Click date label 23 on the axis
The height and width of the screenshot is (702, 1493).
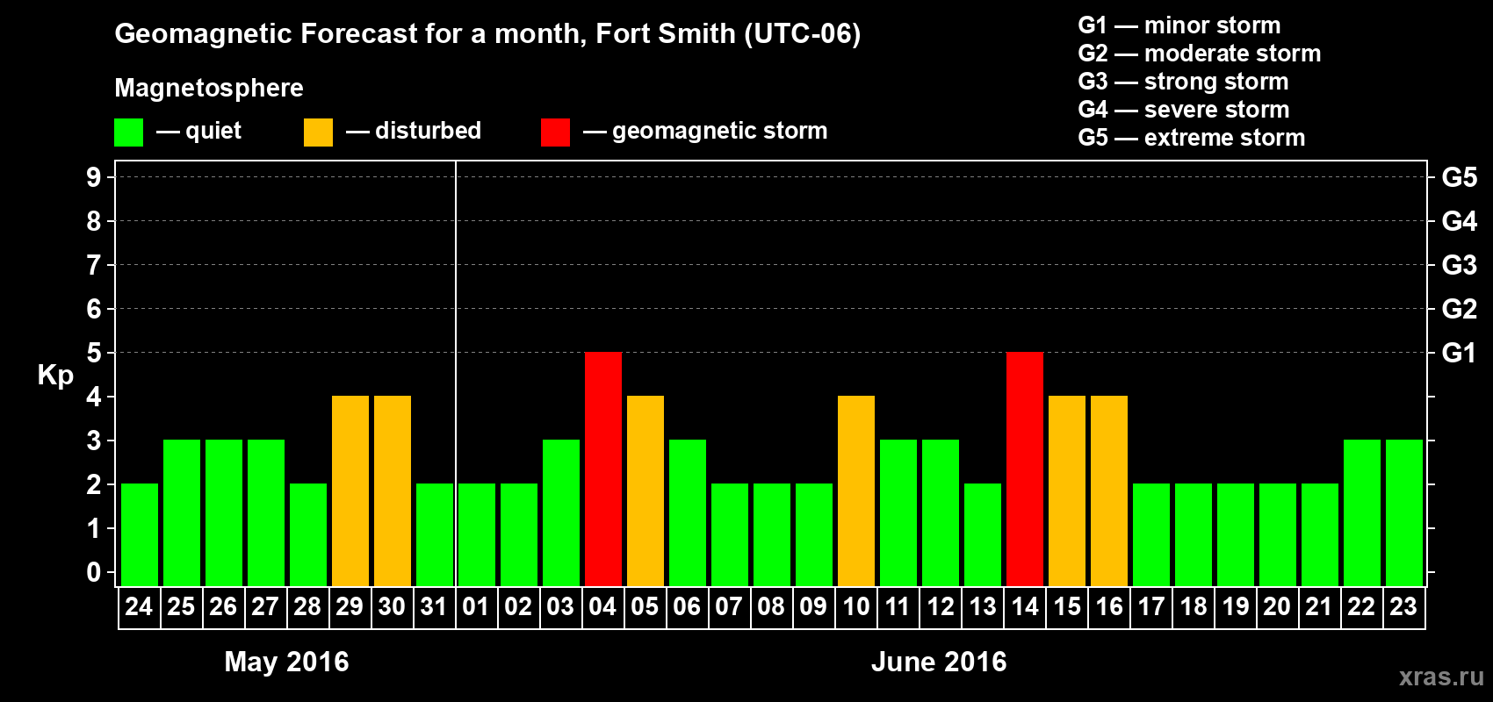tap(1404, 607)
